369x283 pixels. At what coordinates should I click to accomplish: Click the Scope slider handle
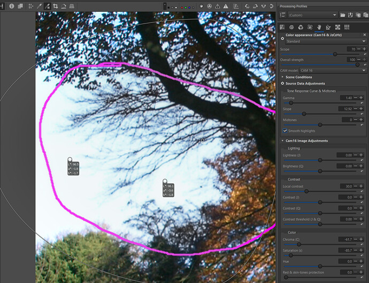point(335,54)
